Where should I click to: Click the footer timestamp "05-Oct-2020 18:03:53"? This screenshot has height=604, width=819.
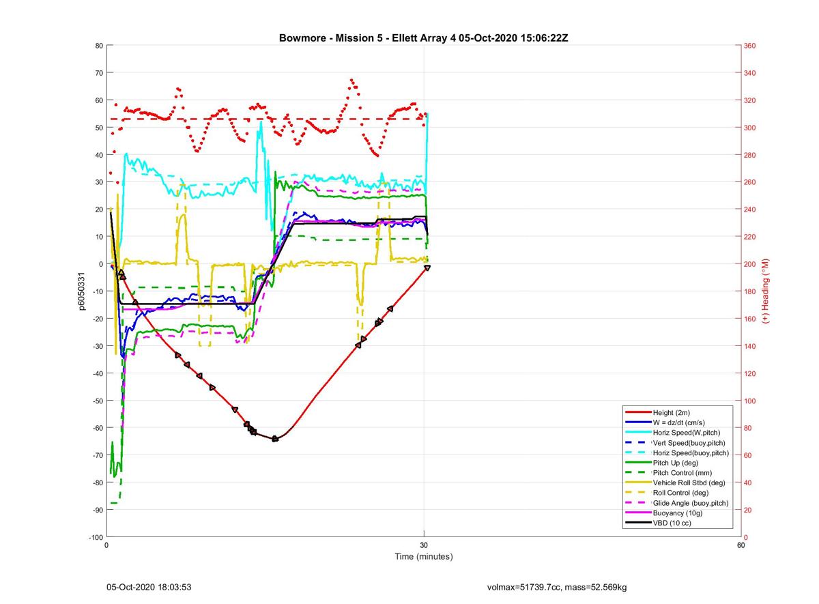tap(149, 587)
